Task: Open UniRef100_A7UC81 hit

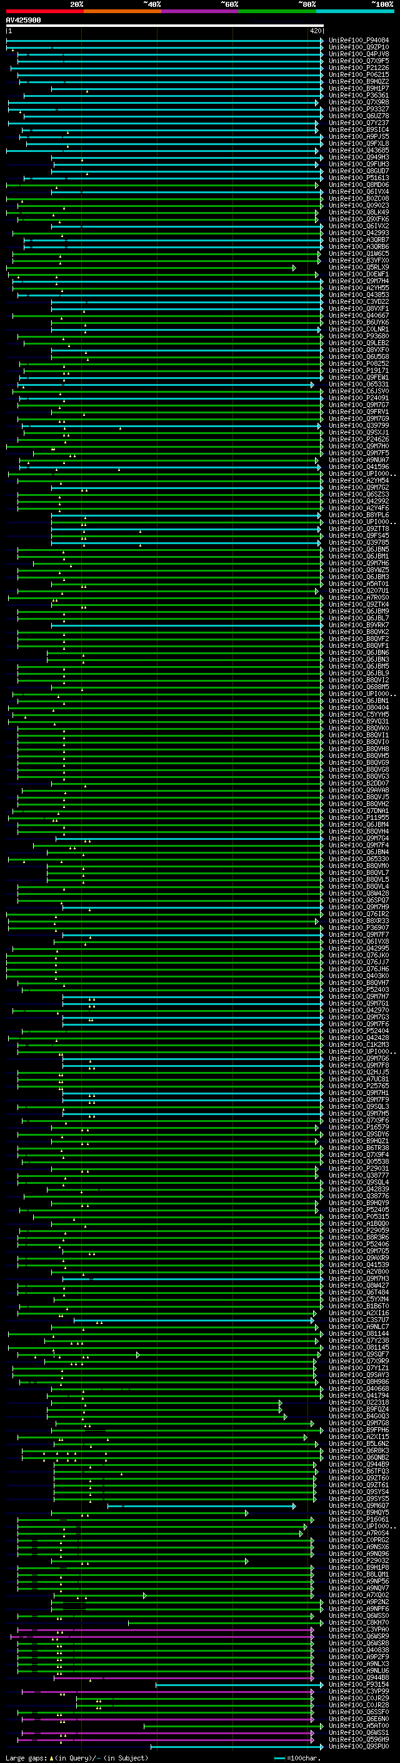Action: [358, 1079]
